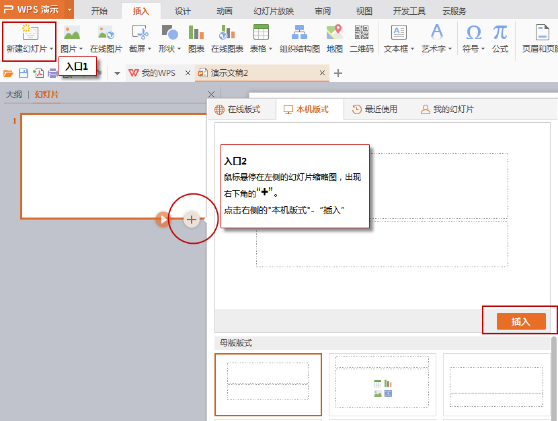
Task: Expand the 形状 dropdown arrow
Action: pyautogui.click(x=179, y=48)
